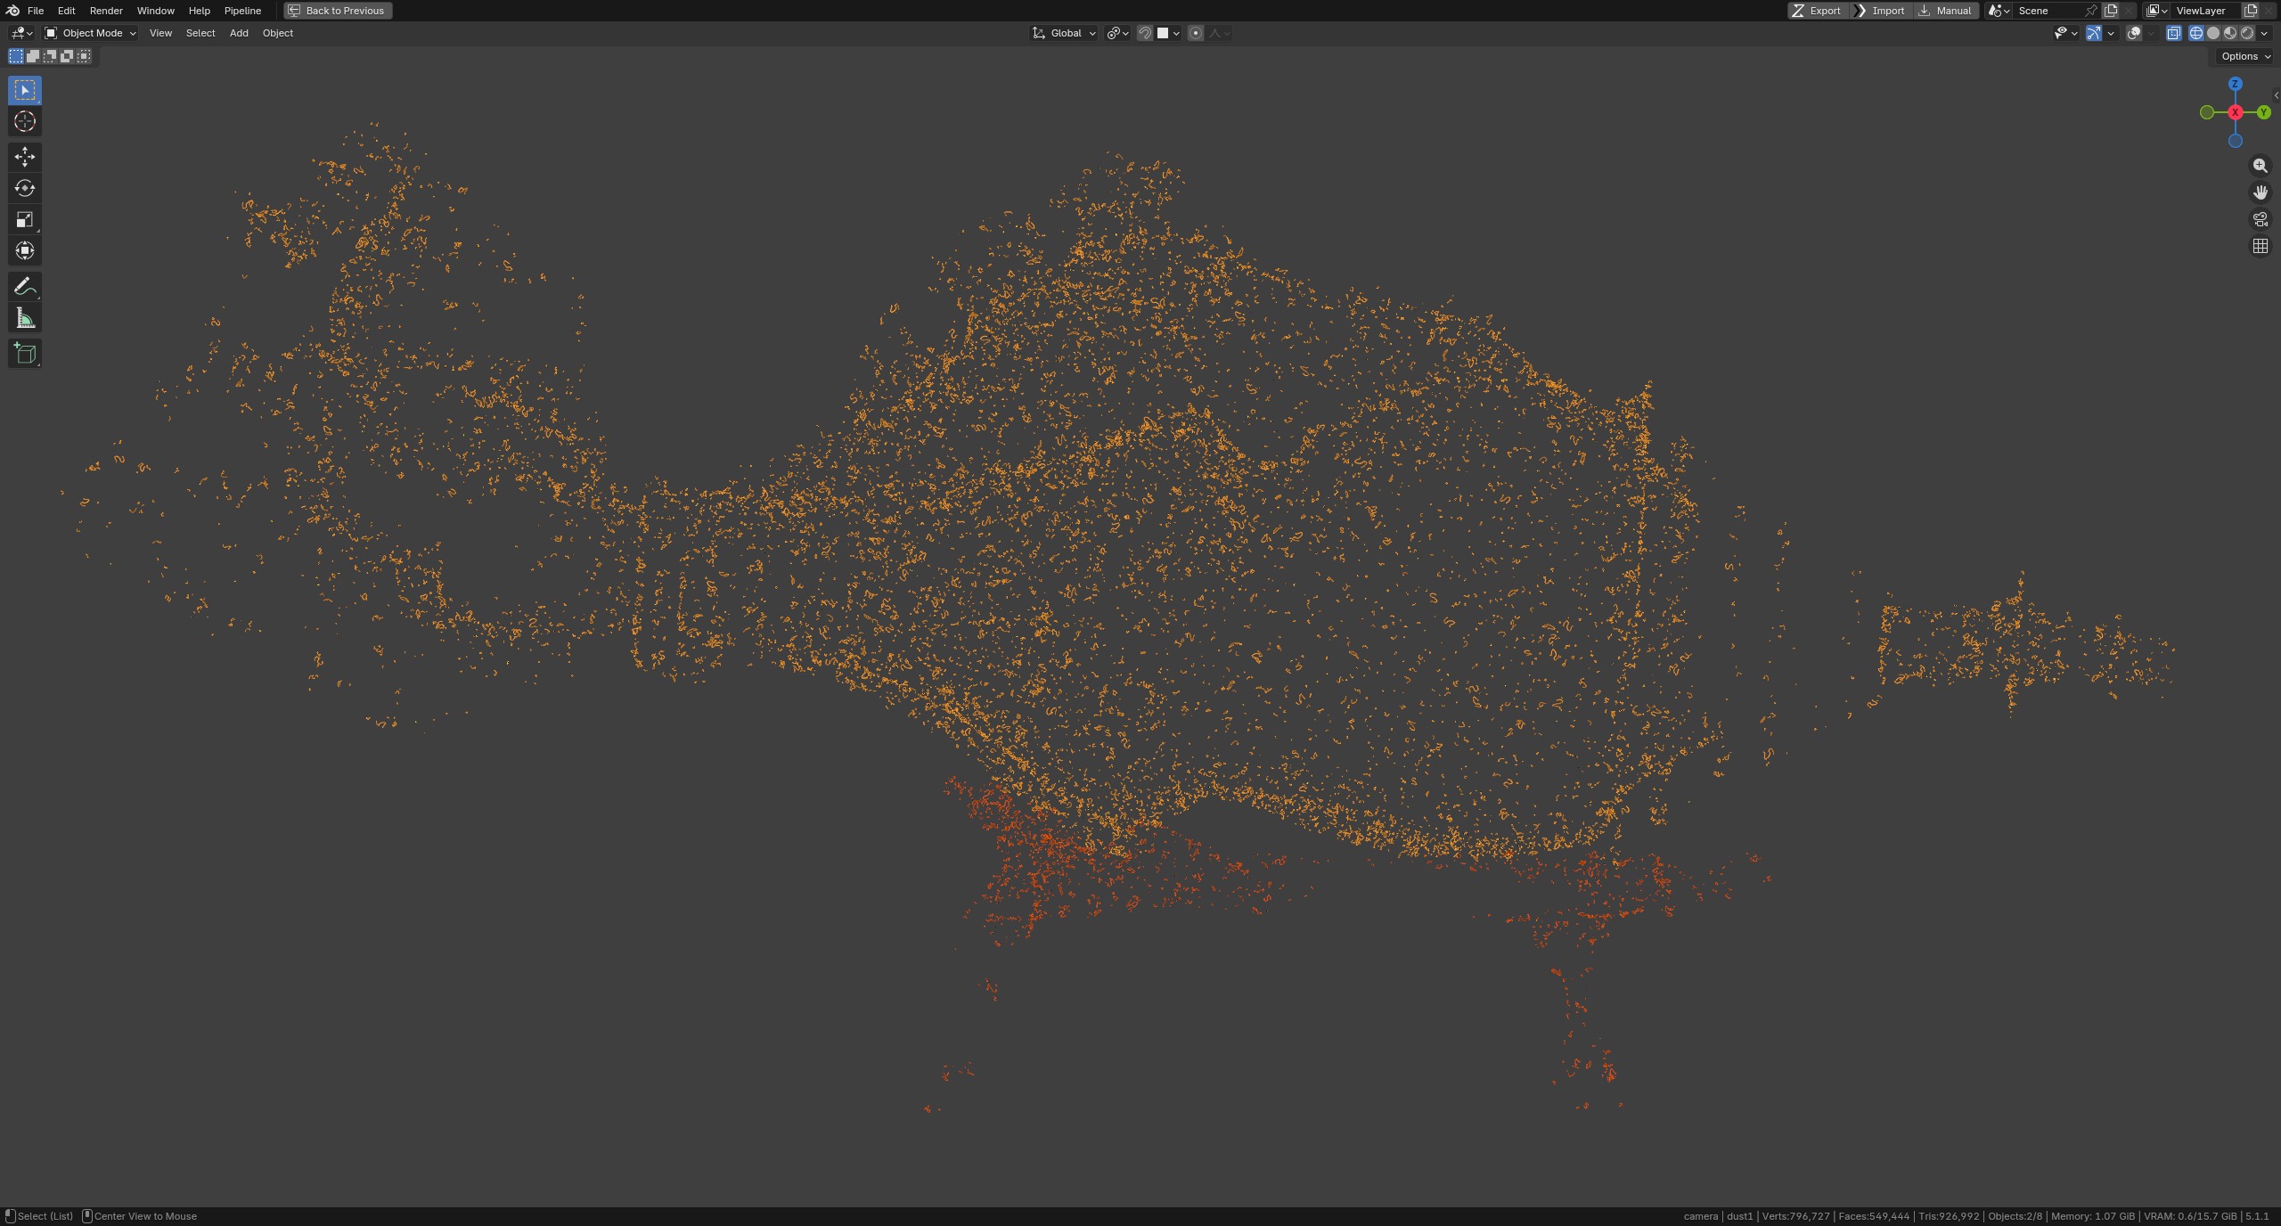Click the Back to Previous button
This screenshot has height=1226, width=2281.
(x=338, y=11)
